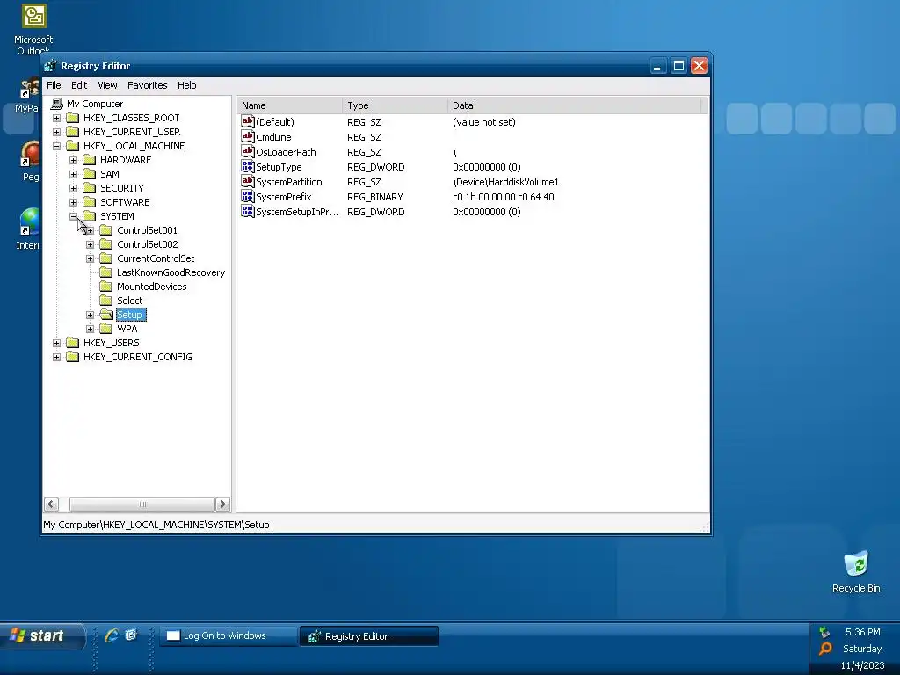Click the tree scrollbar left arrow

pyautogui.click(x=51, y=504)
